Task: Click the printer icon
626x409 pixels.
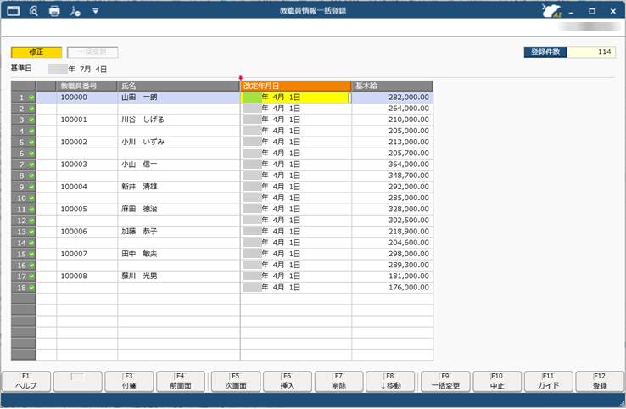Action: point(54,11)
